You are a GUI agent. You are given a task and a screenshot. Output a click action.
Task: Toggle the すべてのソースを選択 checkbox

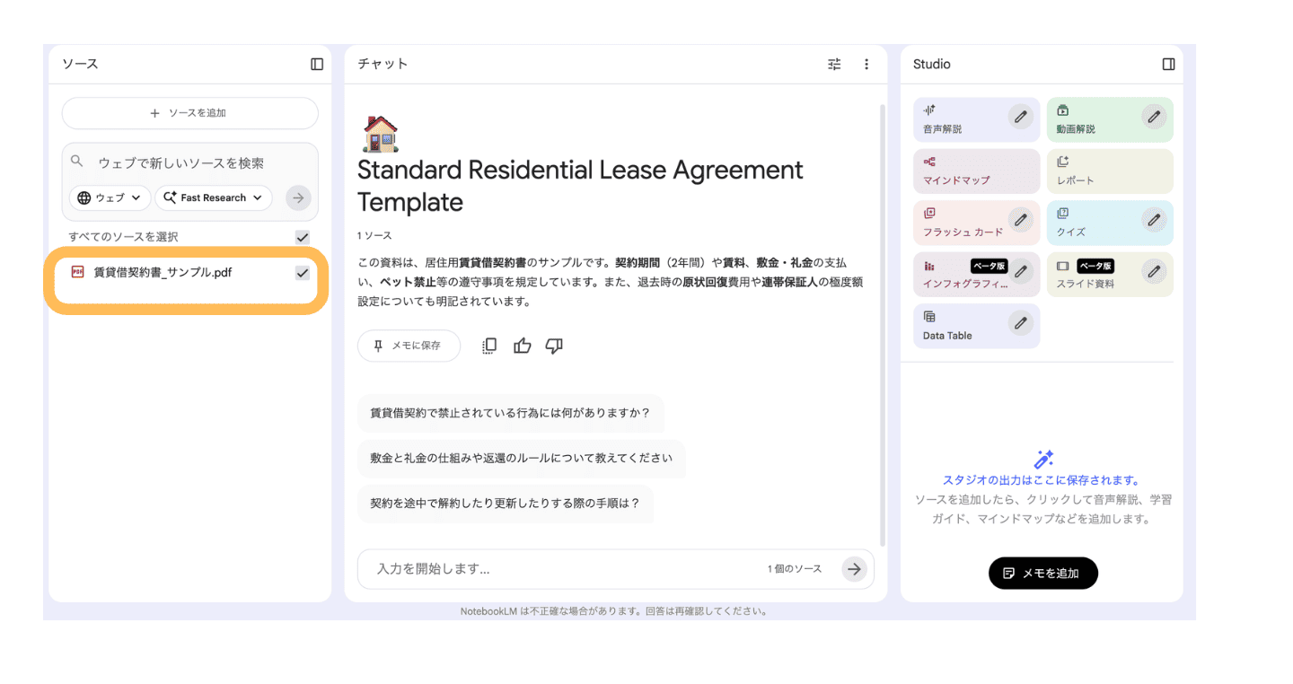(303, 237)
